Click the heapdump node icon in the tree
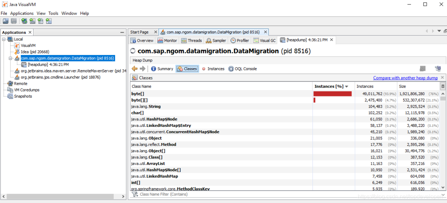The height and width of the screenshot is (203, 447). coord(24,64)
